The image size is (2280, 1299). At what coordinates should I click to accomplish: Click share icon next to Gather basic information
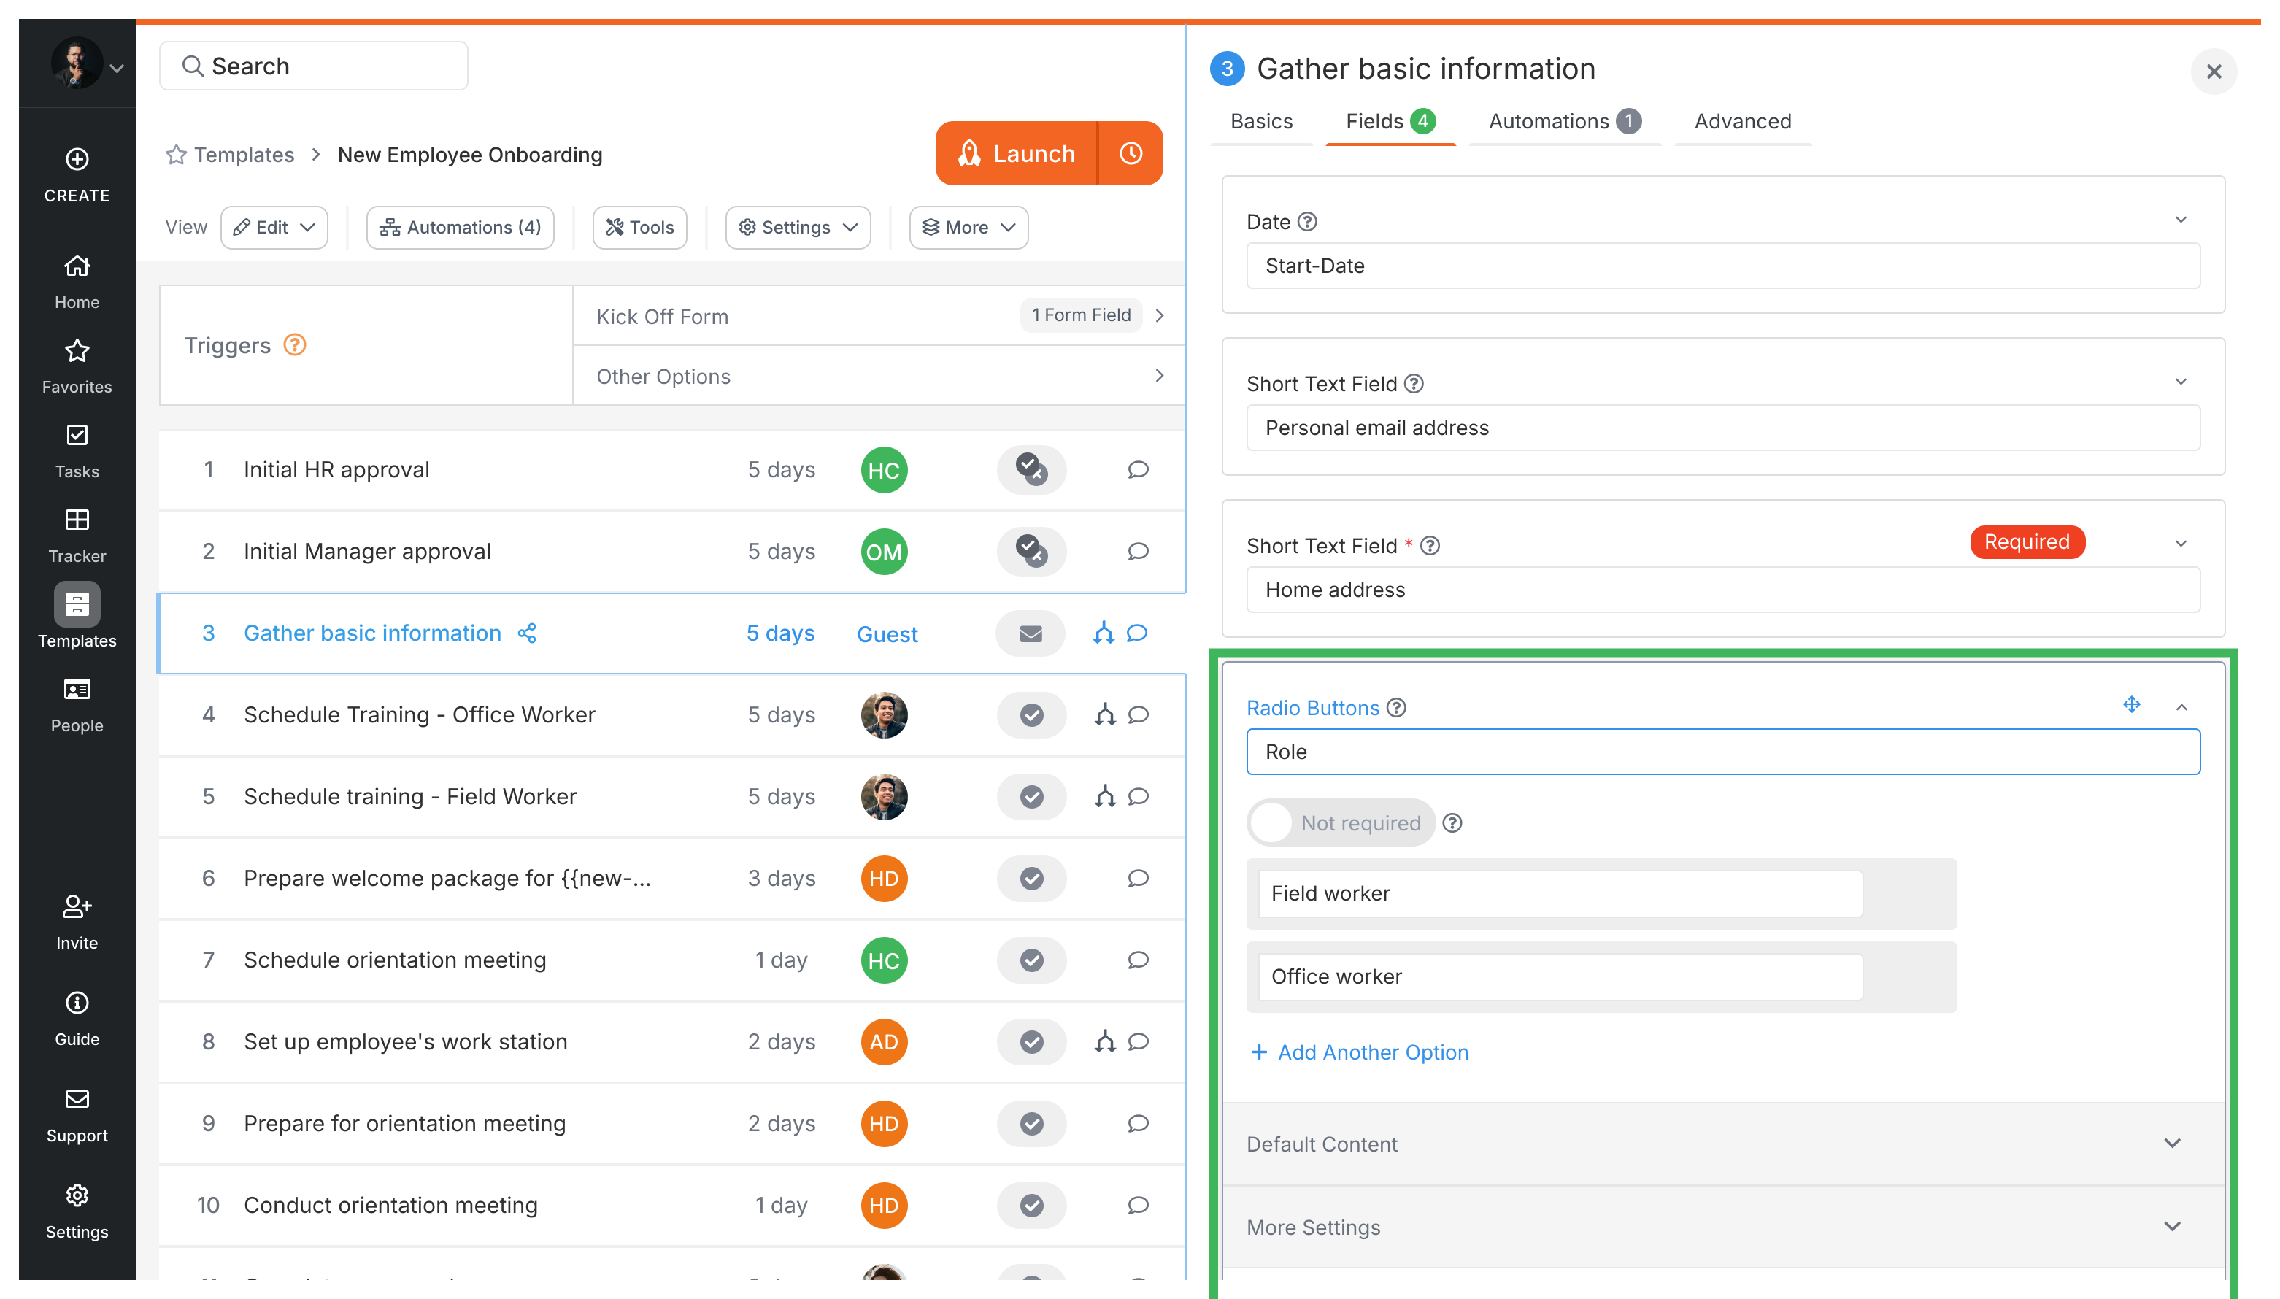point(527,633)
